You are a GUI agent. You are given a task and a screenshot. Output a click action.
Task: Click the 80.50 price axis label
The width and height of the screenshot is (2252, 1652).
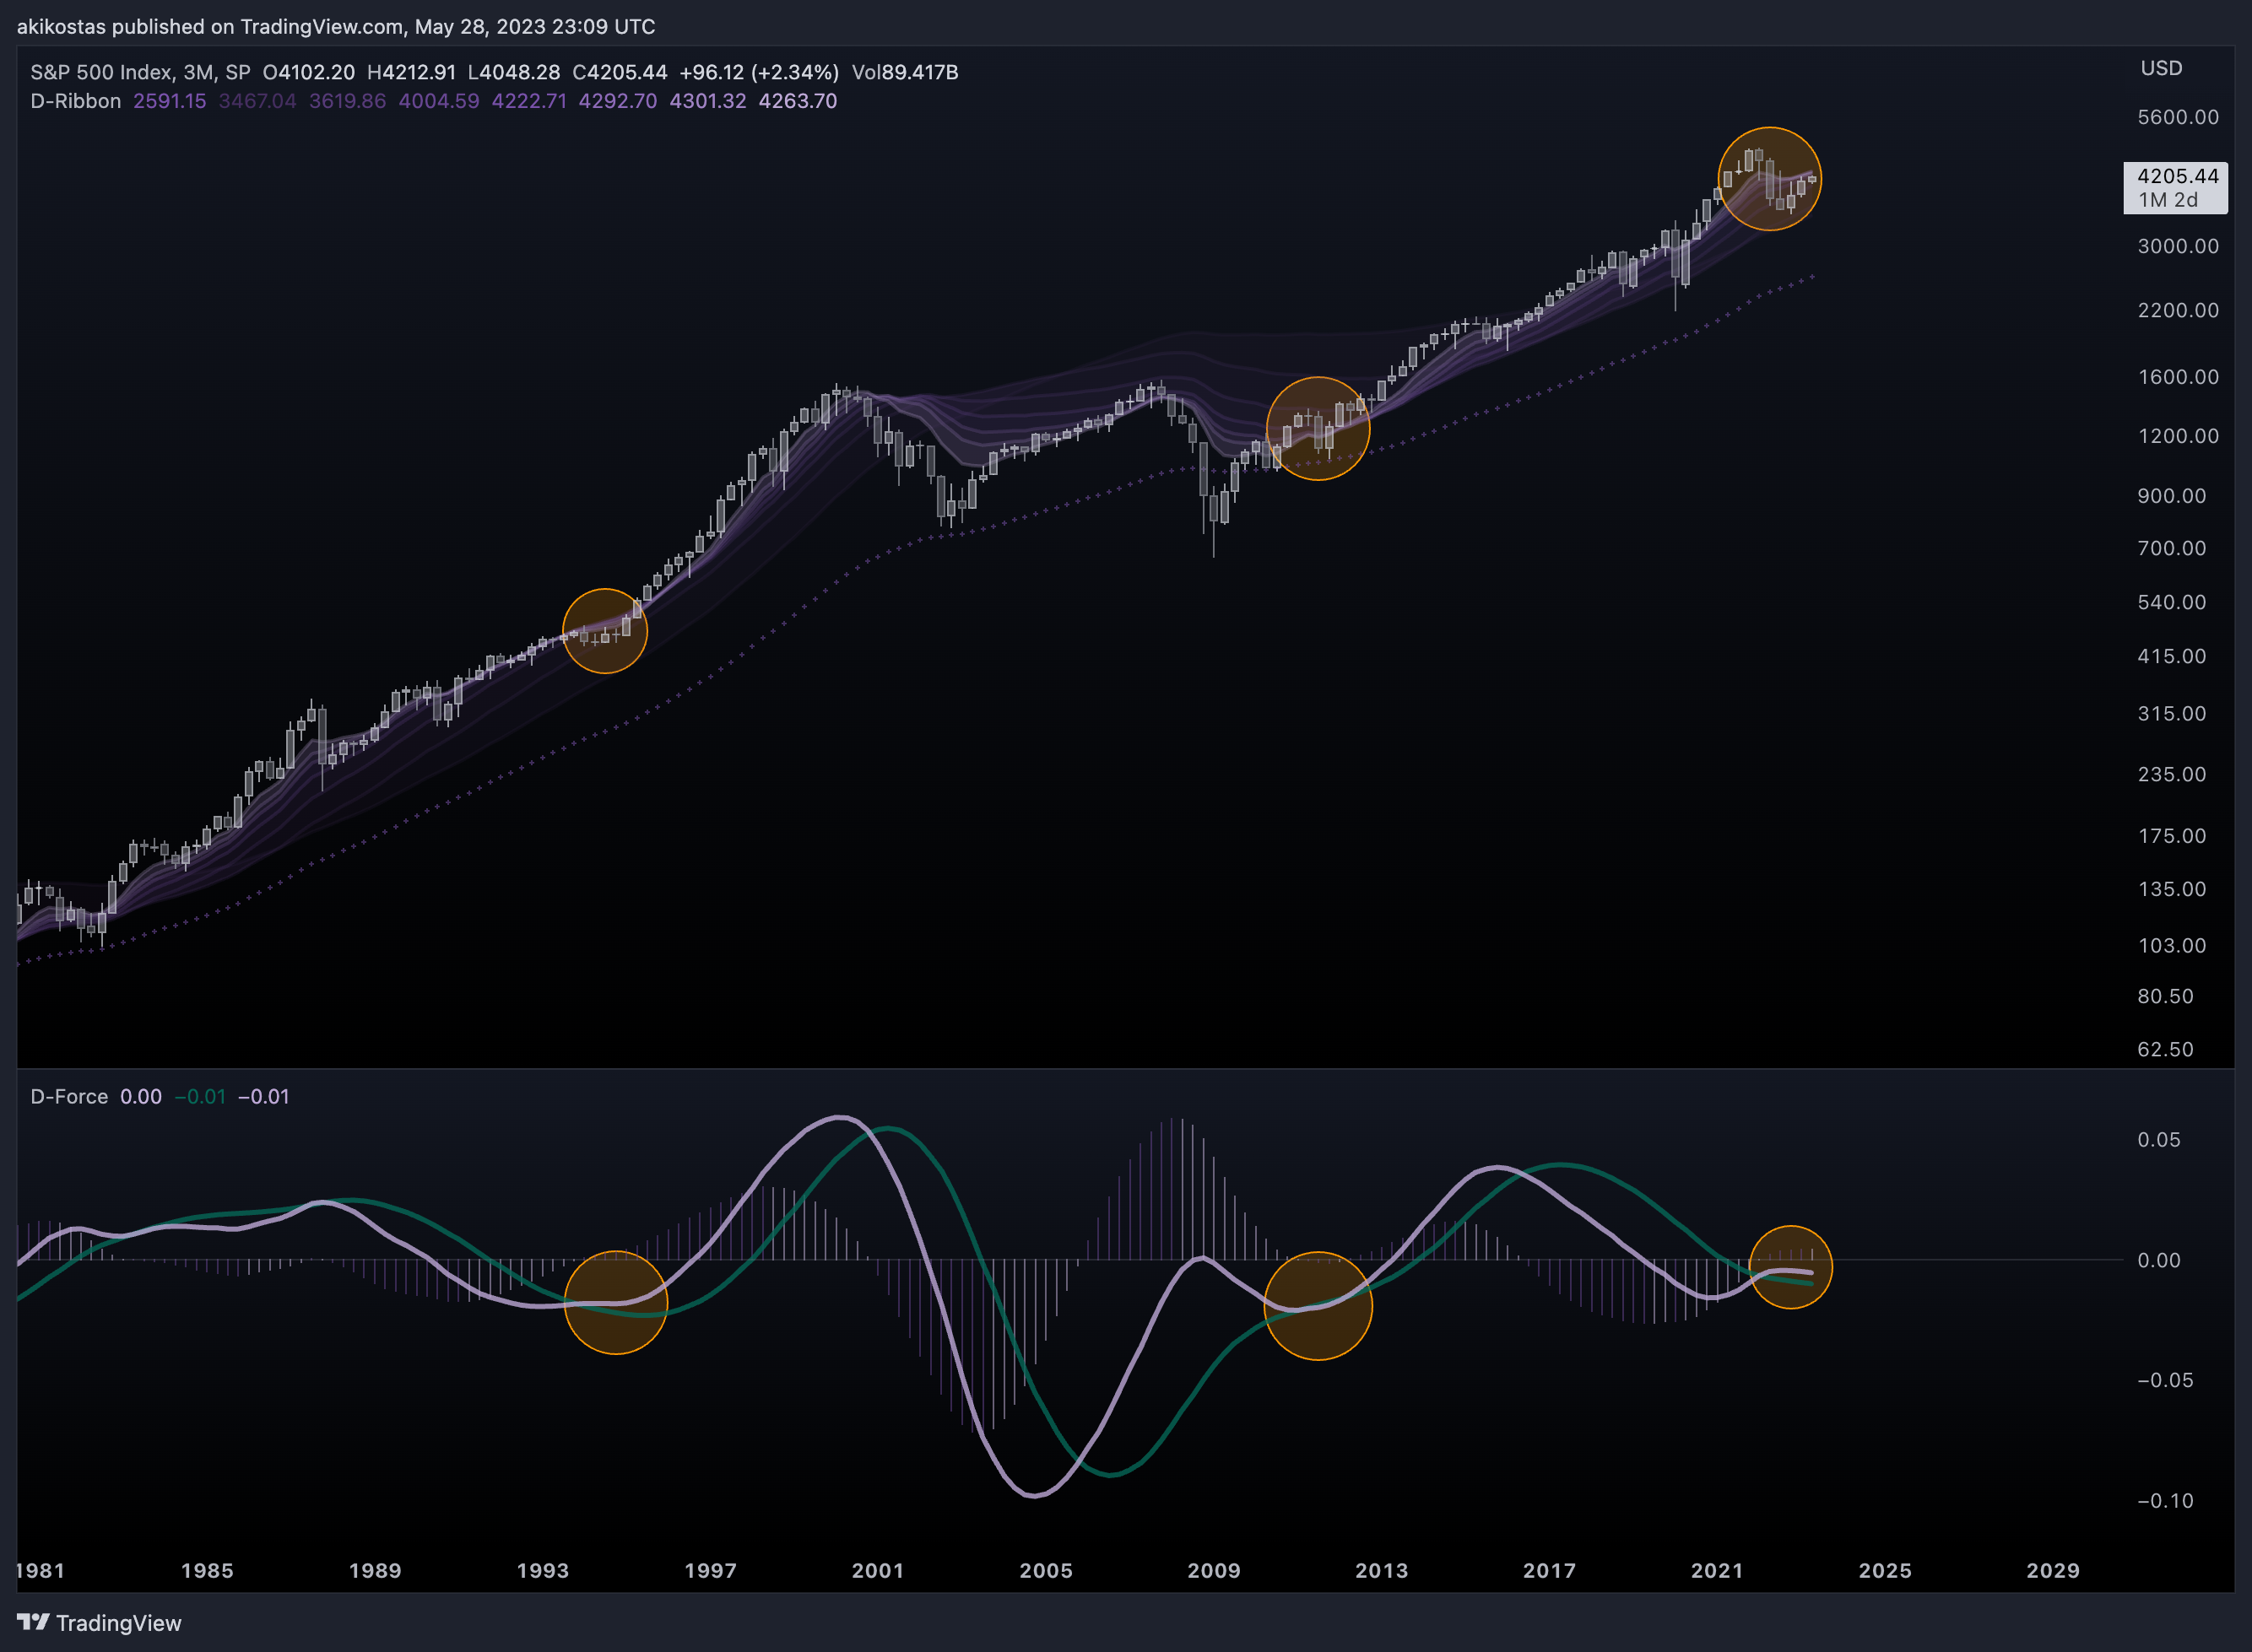pyautogui.click(x=2165, y=996)
